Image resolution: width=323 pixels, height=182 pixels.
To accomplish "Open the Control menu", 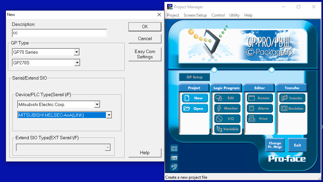I will 218,15.
